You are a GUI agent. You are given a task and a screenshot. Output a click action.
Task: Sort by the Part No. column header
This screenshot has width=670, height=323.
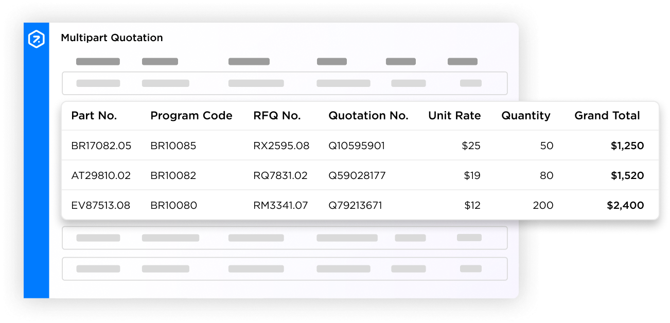click(94, 116)
